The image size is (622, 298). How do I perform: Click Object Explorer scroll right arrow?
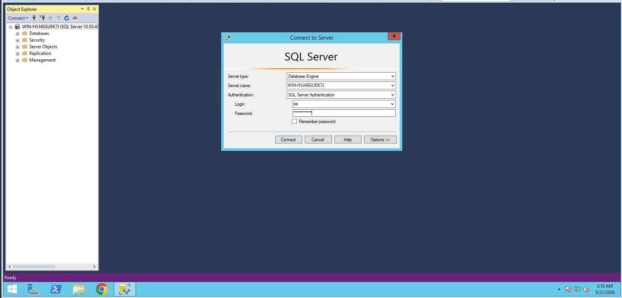[x=94, y=266]
